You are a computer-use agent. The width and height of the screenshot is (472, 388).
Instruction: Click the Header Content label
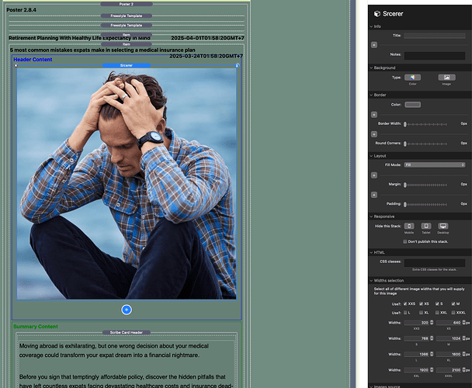33,59
